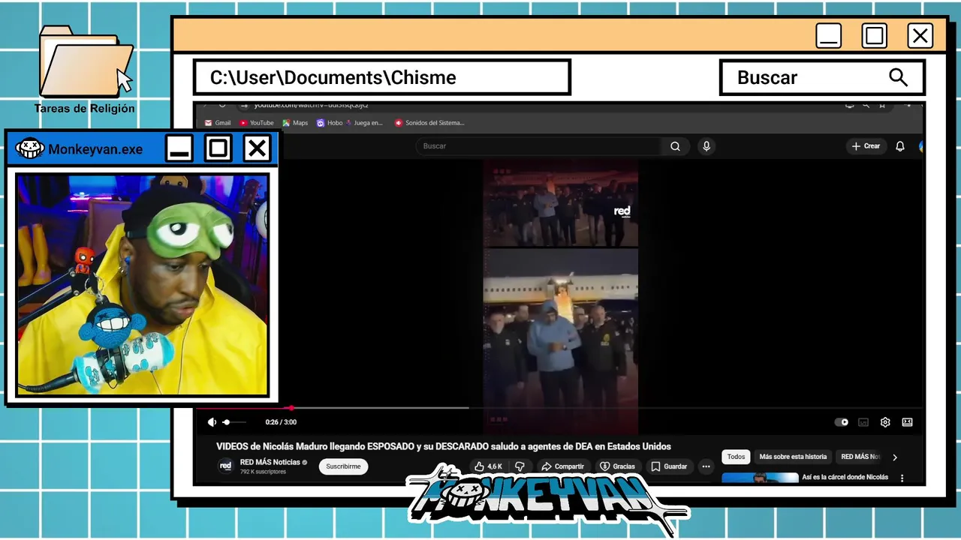Image resolution: width=961 pixels, height=540 pixels.
Task: Click the overlay Buscar magnifier icon
Action: [898, 77]
